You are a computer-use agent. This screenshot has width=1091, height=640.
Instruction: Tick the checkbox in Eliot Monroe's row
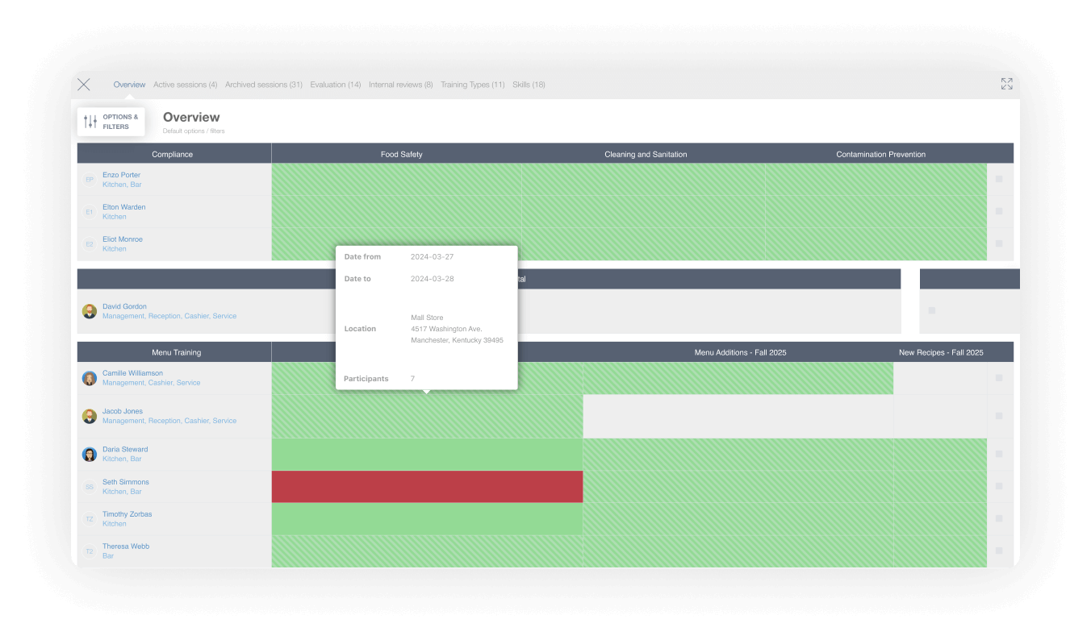tap(999, 243)
